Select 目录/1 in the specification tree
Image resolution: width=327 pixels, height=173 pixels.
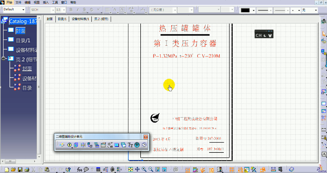coord(23,40)
